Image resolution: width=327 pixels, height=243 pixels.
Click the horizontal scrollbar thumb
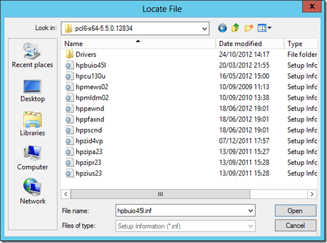pos(160,194)
